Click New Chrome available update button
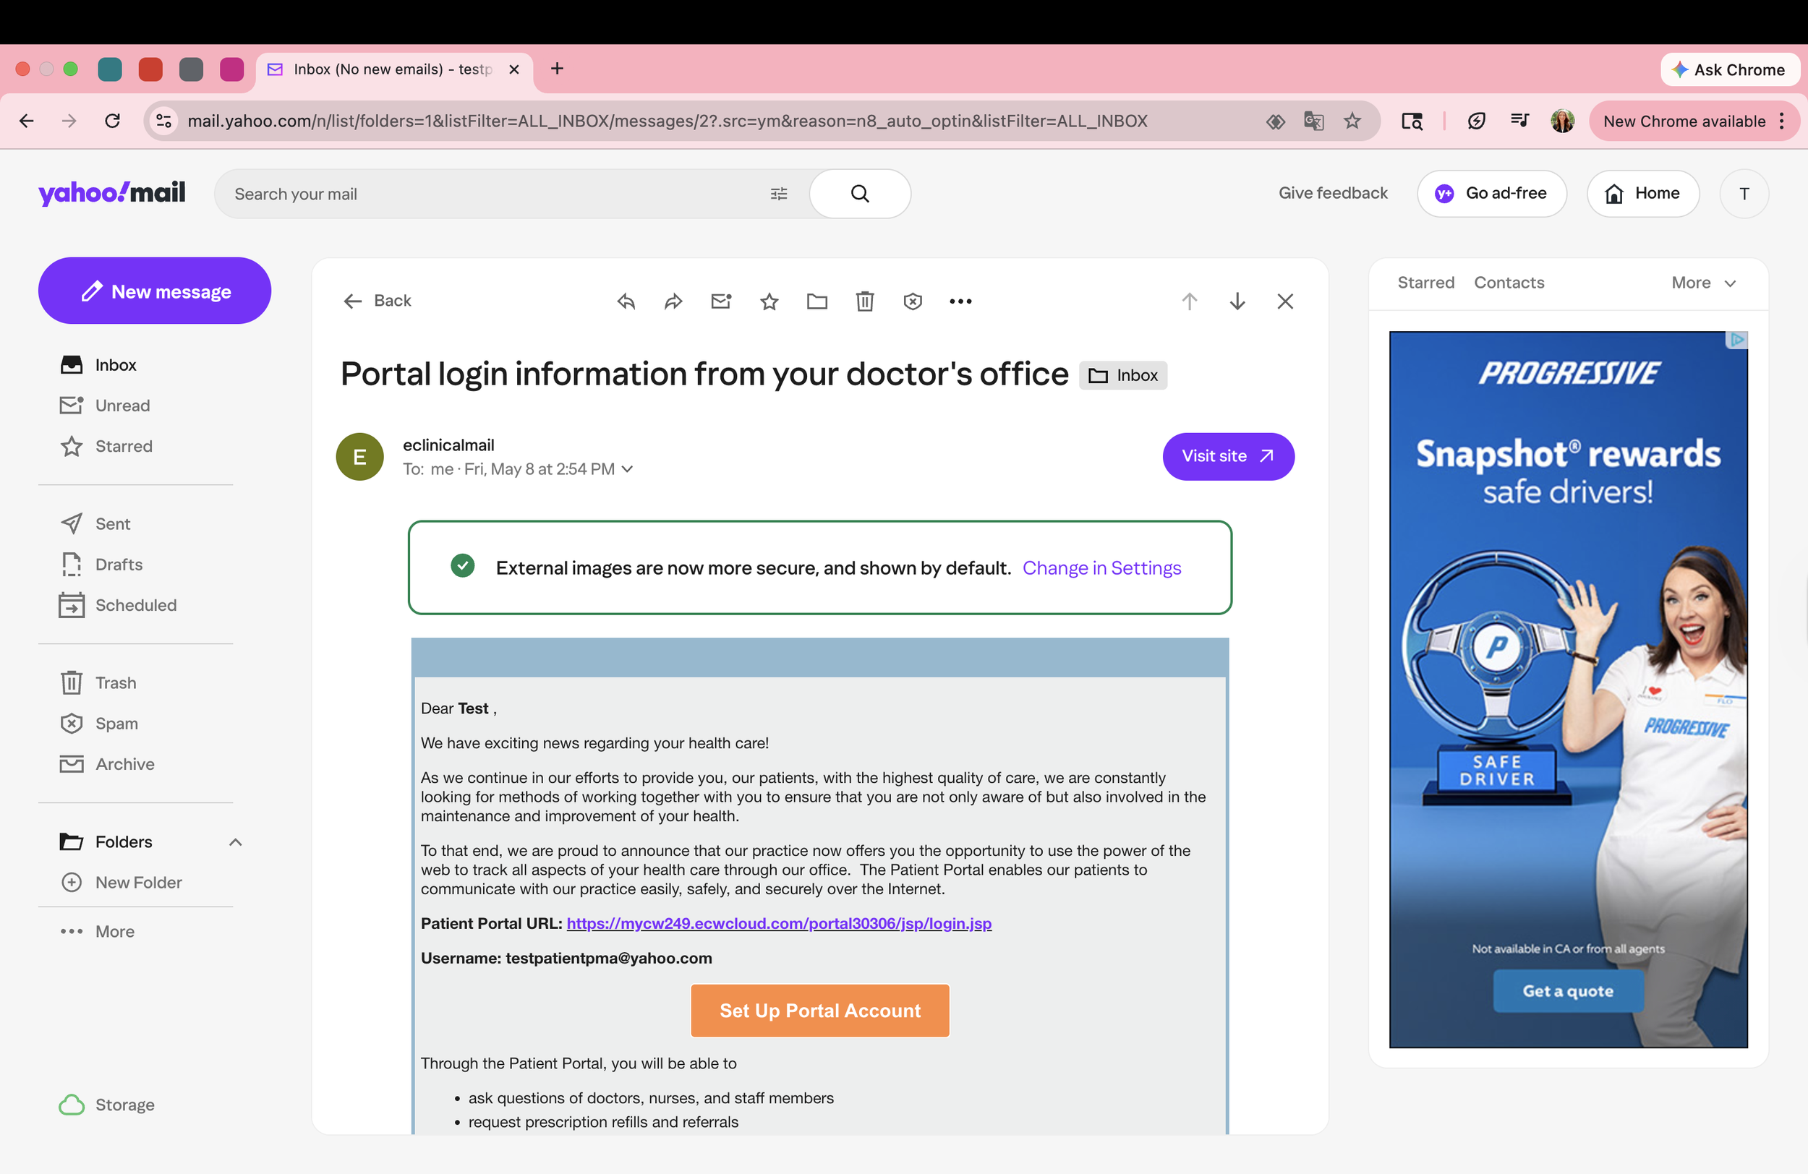Image resolution: width=1808 pixels, height=1174 pixels. [x=1692, y=121]
